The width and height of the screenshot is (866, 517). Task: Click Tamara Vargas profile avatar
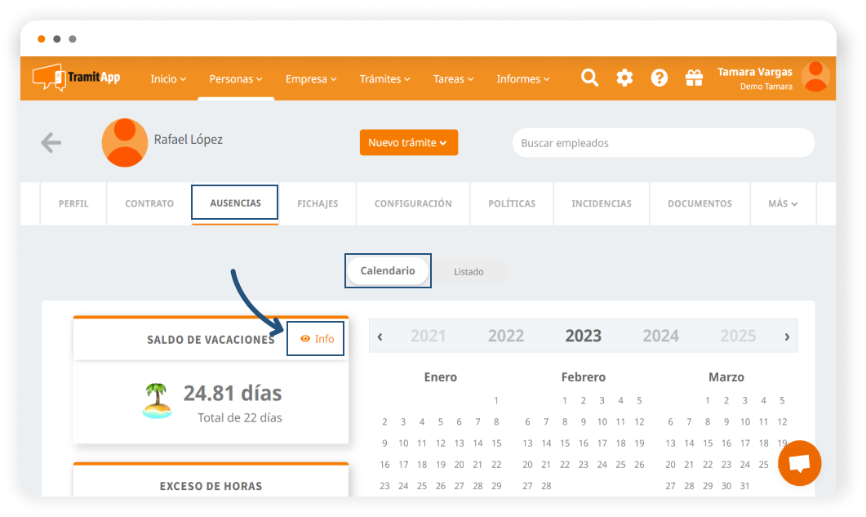pos(815,77)
